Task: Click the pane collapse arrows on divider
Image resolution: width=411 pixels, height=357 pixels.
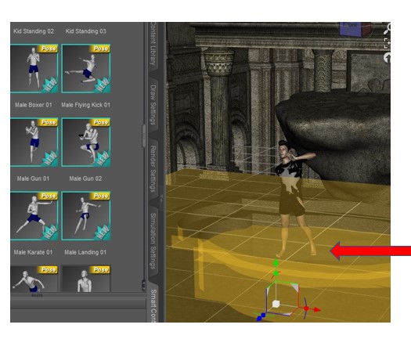Action: 161,198
